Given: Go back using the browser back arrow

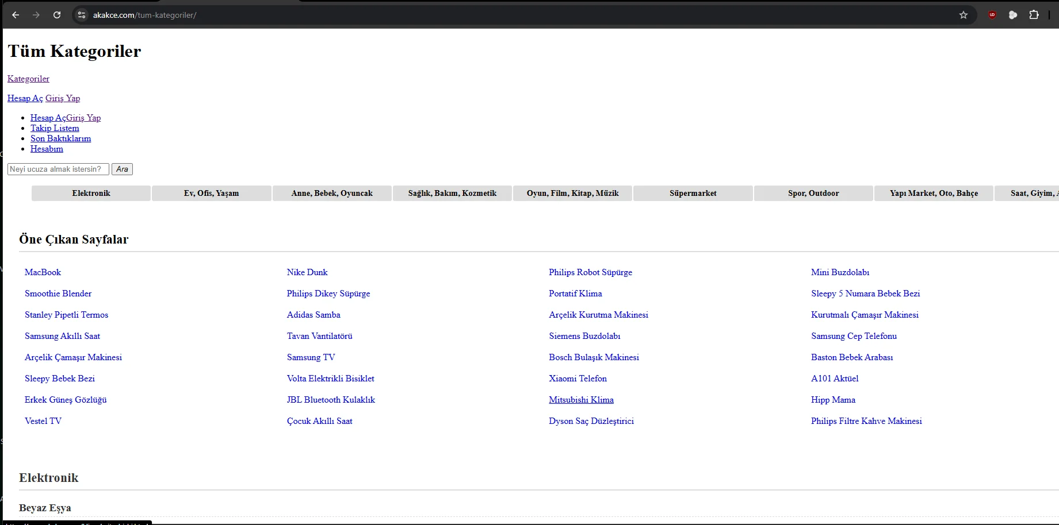Looking at the screenshot, I should [x=16, y=15].
